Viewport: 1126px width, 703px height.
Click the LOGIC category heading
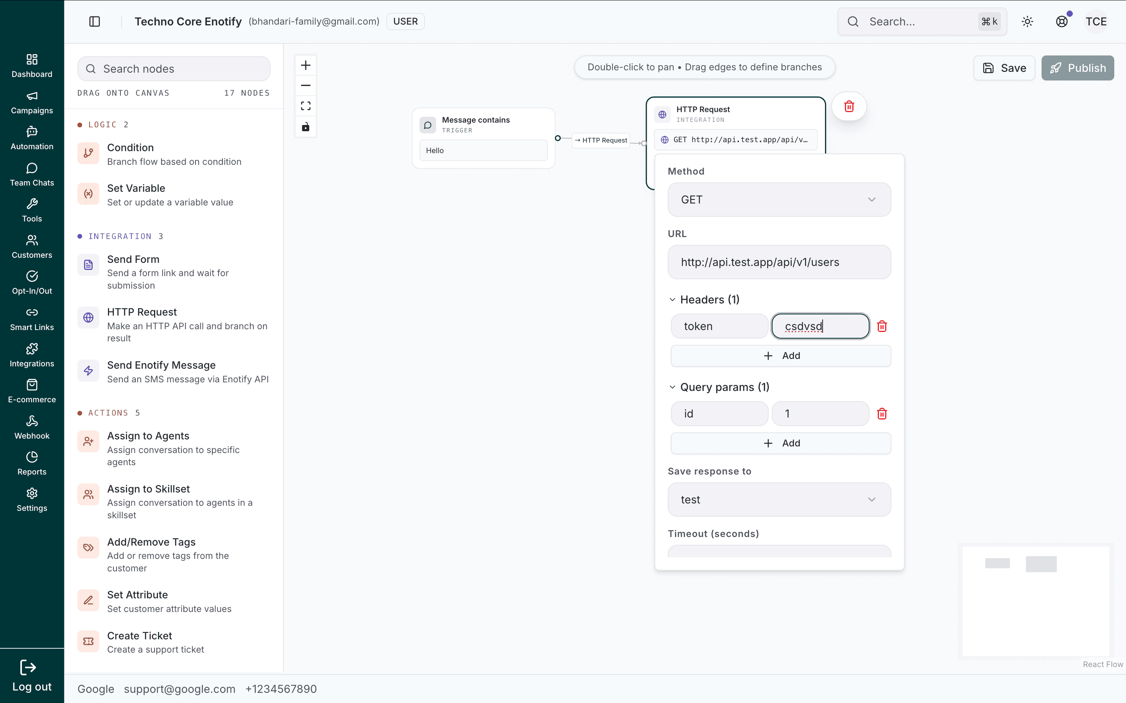pyautogui.click(x=102, y=125)
